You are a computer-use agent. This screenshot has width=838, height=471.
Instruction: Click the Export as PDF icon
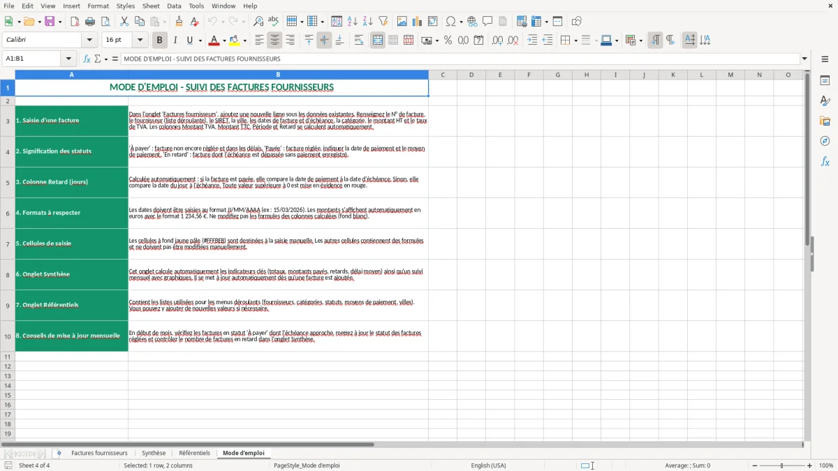tap(75, 22)
